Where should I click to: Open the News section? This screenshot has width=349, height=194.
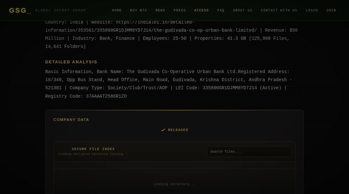click(x=160, y=10)
